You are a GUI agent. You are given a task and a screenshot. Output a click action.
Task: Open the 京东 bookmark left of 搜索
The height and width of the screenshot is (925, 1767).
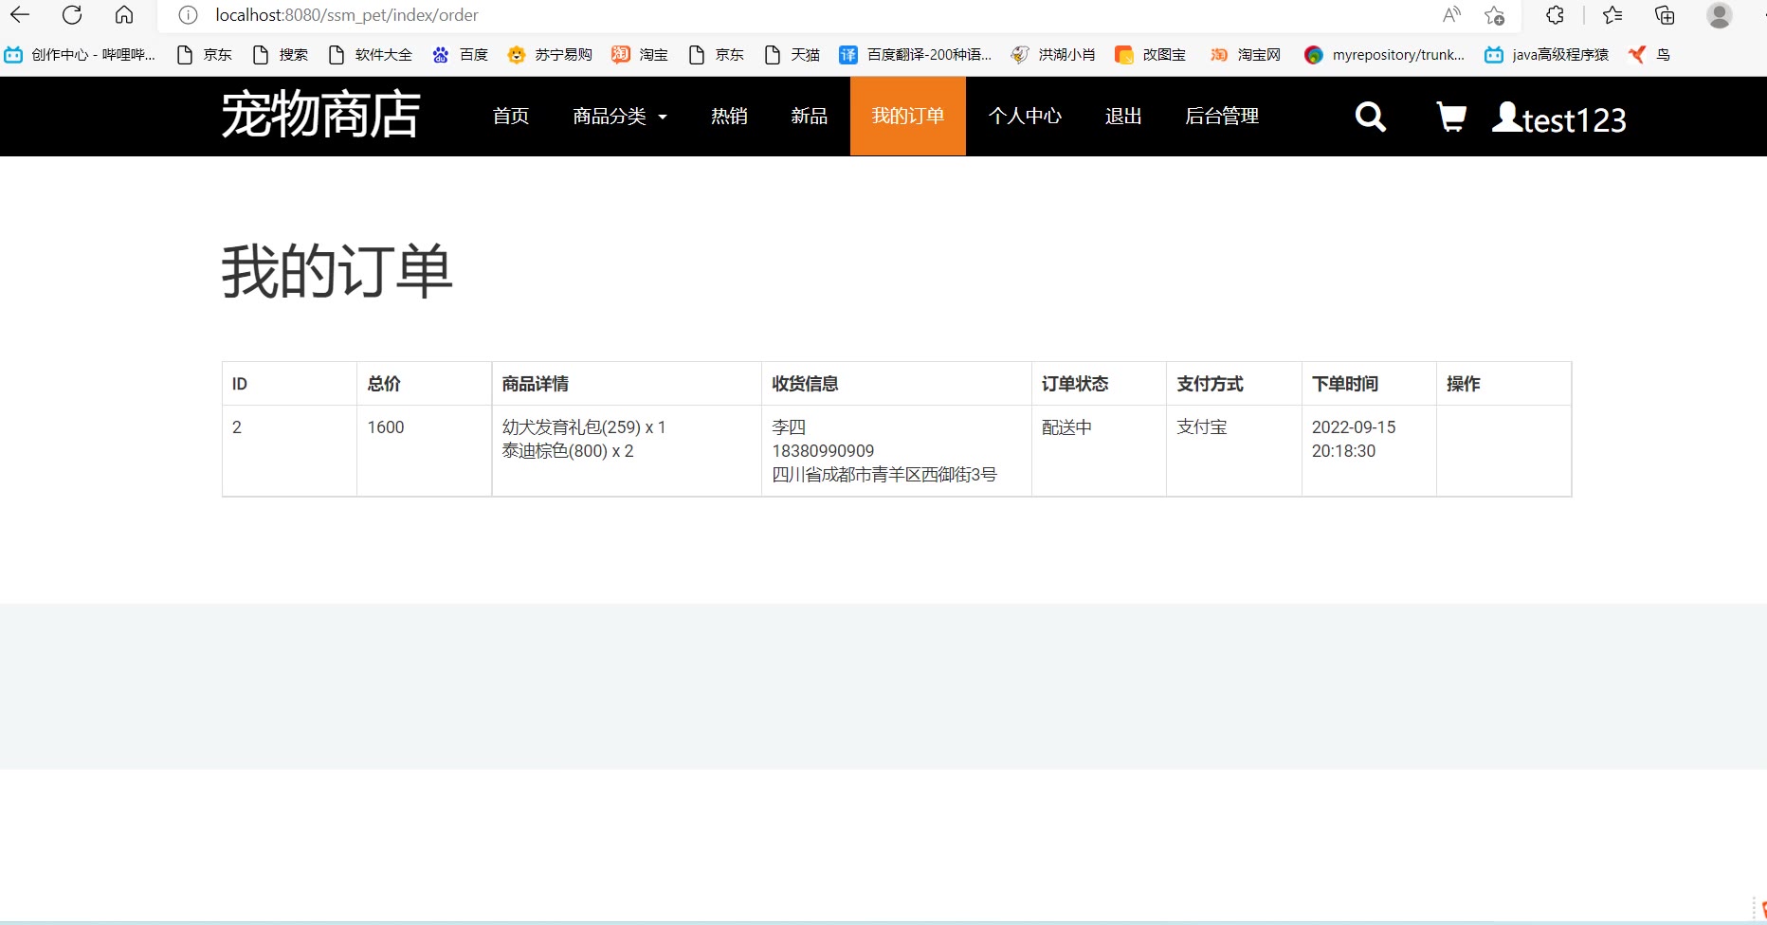click(205, 55)
